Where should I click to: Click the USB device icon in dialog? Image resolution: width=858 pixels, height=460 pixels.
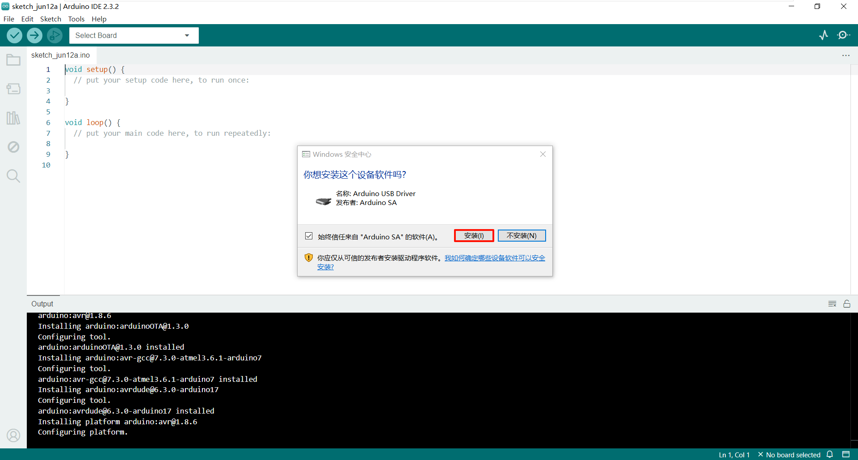324,201
